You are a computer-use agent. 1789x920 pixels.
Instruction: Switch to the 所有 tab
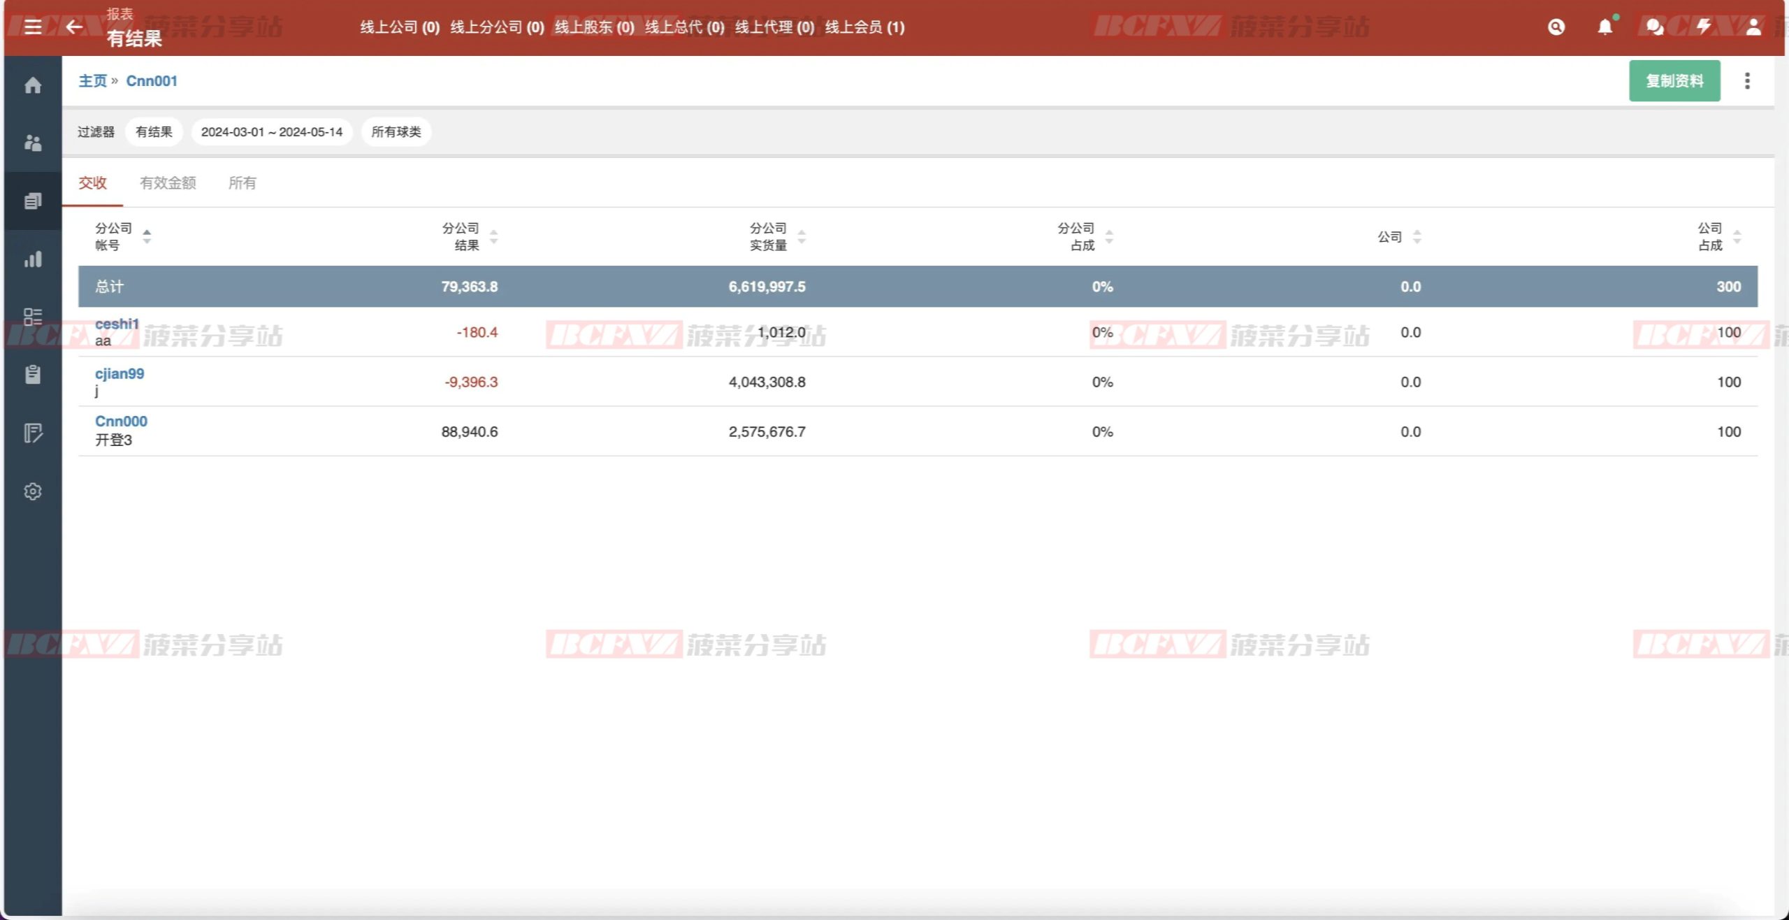pos(242,183)
